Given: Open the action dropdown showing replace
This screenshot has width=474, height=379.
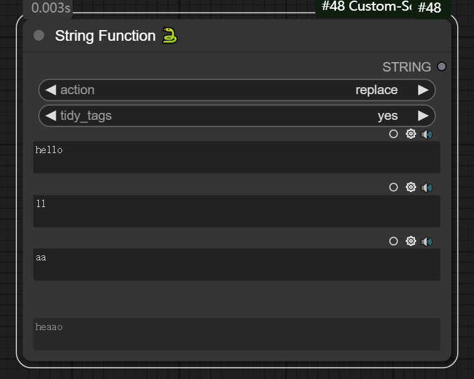Looking at the screenshot, I should pyautogui.click(x=237, y=90).
